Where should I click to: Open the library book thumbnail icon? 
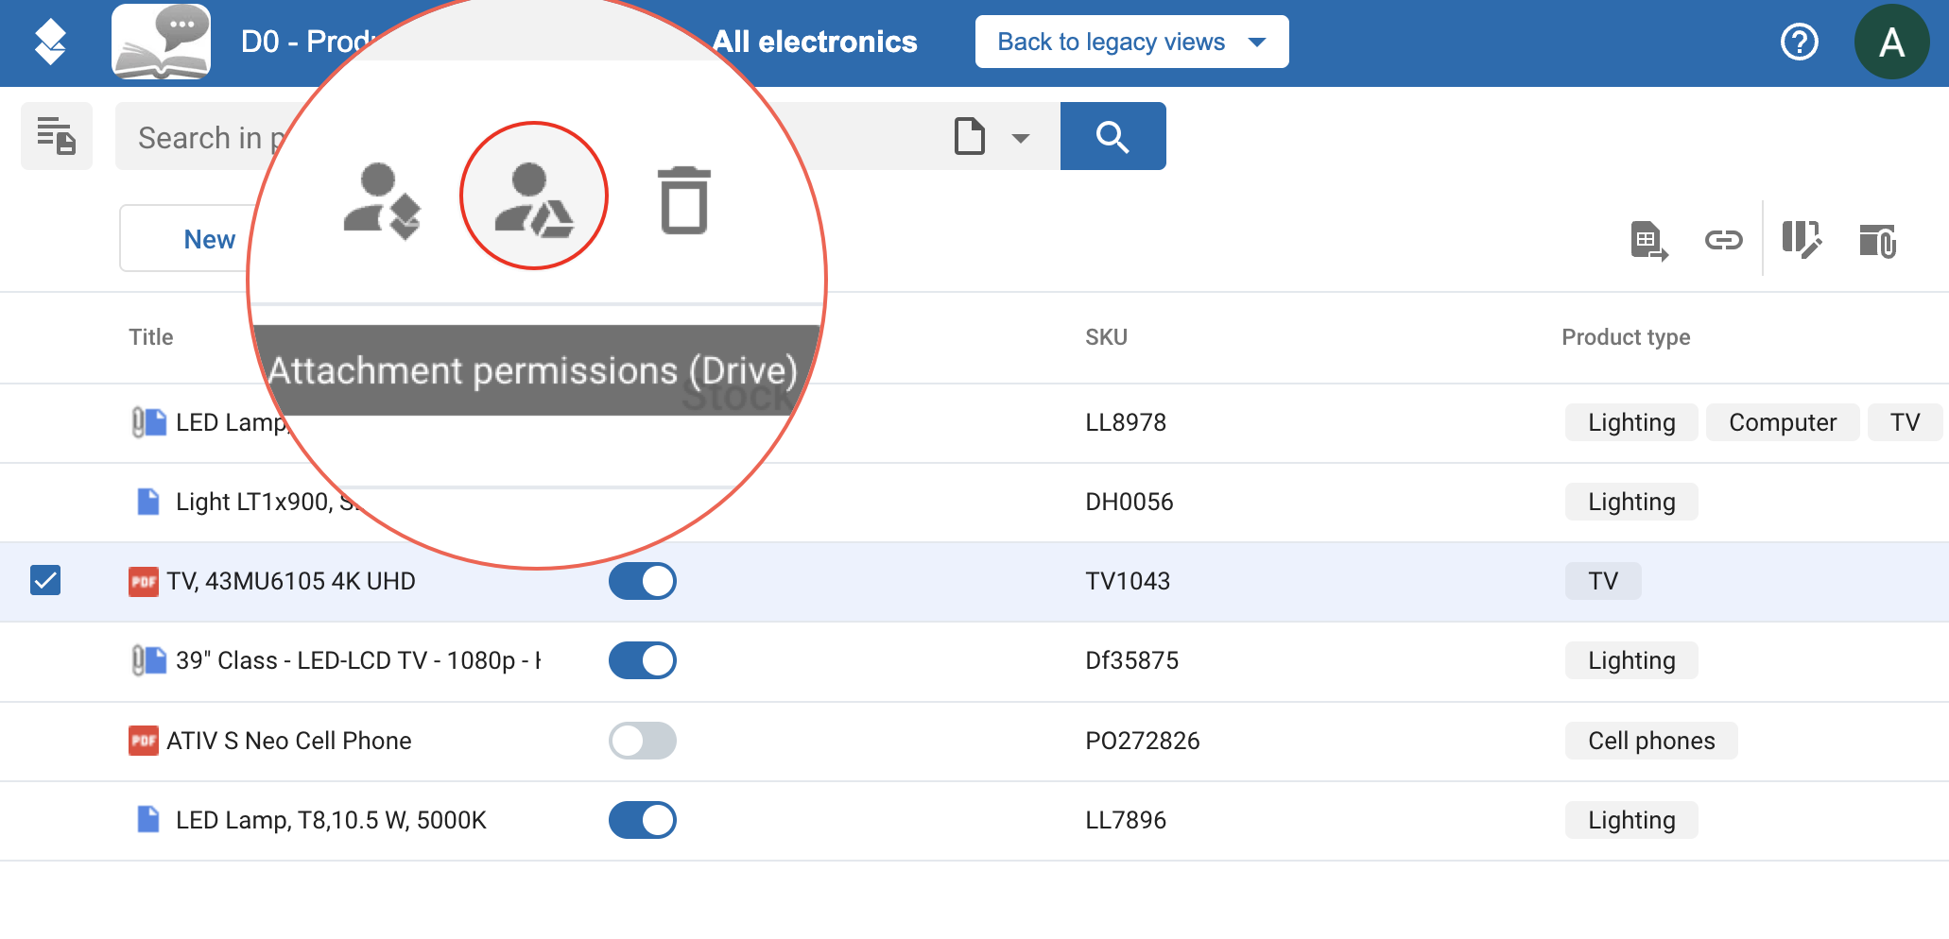[161, 42]
